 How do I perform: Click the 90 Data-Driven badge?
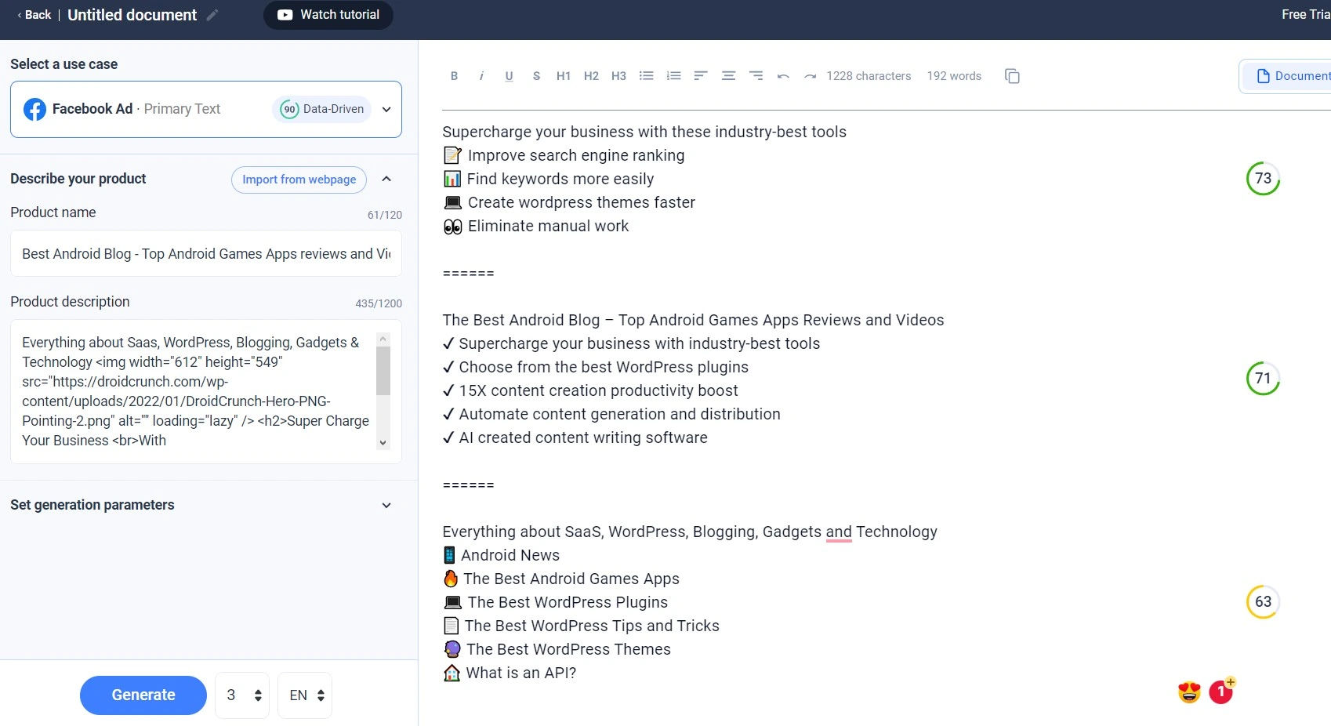(x=321, y=109)
